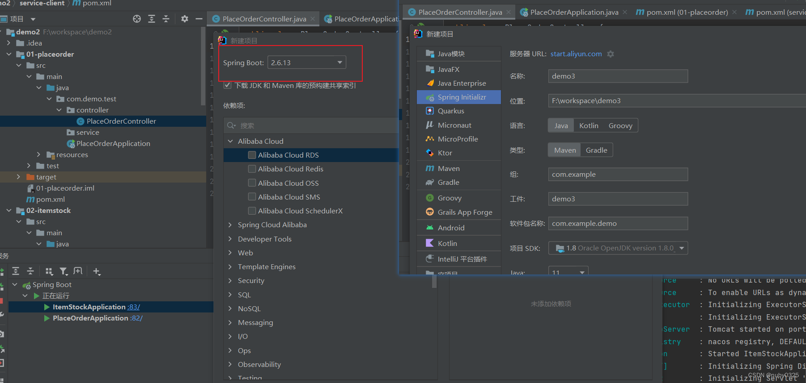Click Services expand all icon
Screen dimensions: 806x383
coord(16,271)
